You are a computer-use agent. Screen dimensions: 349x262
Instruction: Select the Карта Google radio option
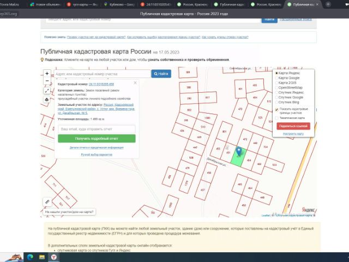(x=276, y=78)
